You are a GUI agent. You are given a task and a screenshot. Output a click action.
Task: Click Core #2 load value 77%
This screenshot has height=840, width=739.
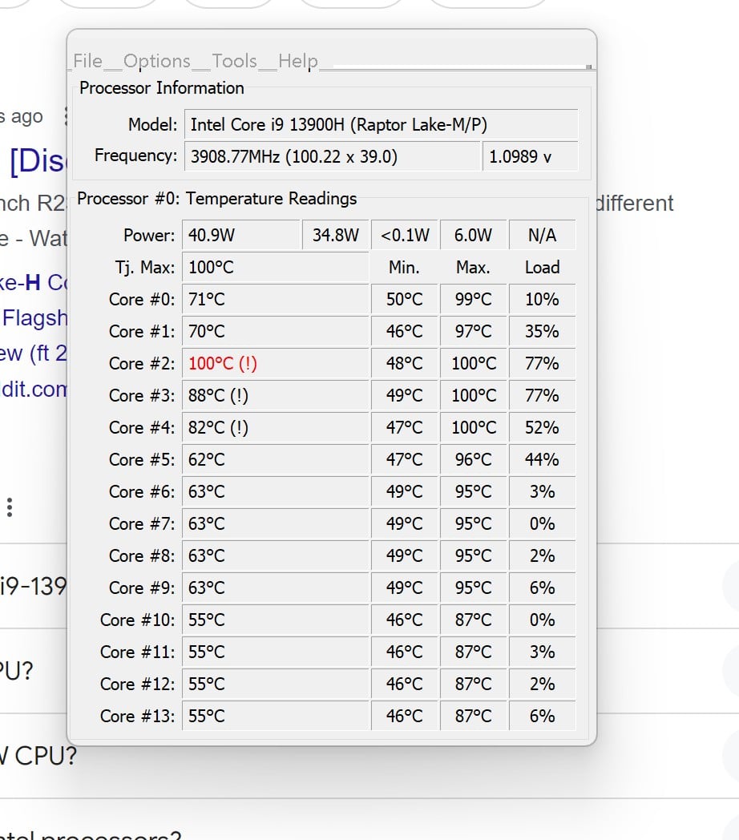(x=543, y=364)
